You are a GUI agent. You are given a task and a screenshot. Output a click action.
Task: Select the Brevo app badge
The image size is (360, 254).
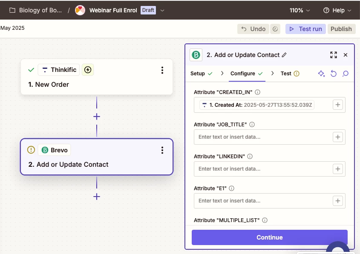(55, 150)
